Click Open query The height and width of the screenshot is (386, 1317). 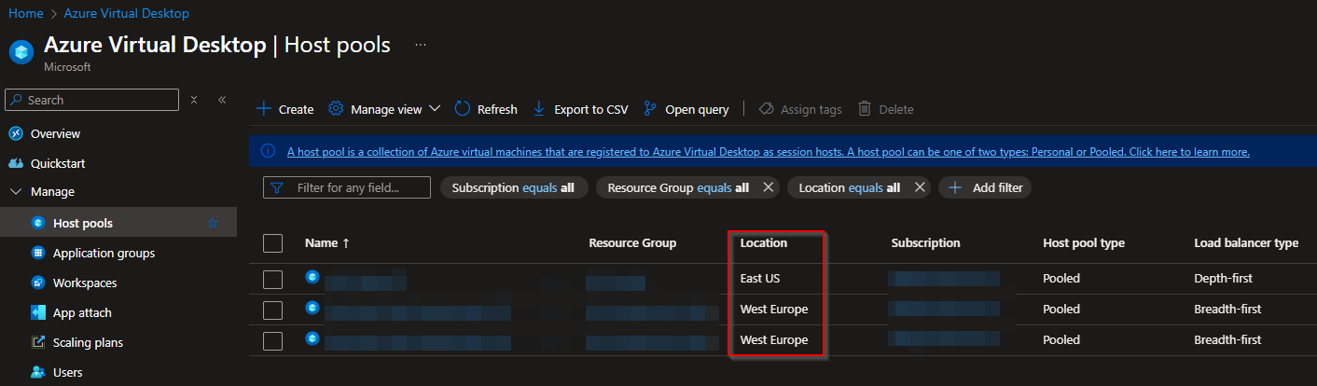click(686, 109)
